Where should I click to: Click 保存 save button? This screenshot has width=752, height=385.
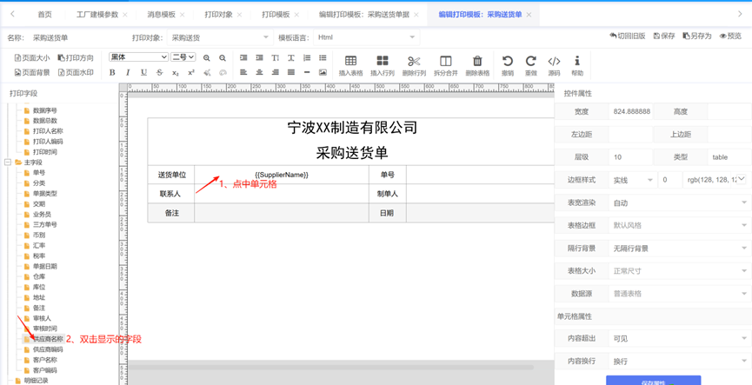(x=664, y=36)
